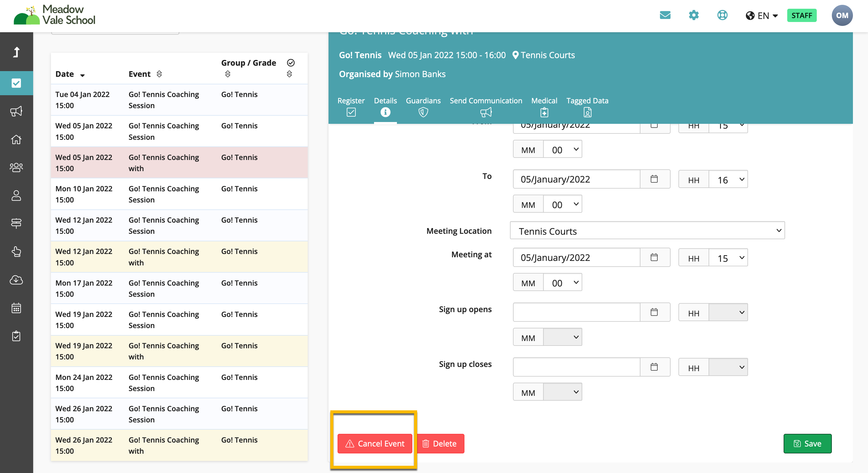868x473 pixels.
Task: Click the Sign up opens date field
Action: (x=576, y=312)
